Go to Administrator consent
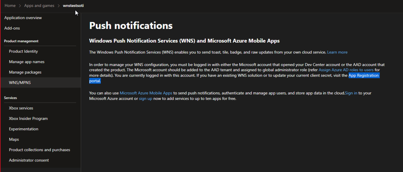Screen dimensions: 403x172 point(29,160)
